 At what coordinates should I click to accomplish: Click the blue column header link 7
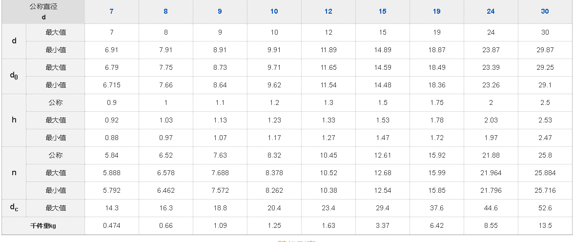coord(112,11)
